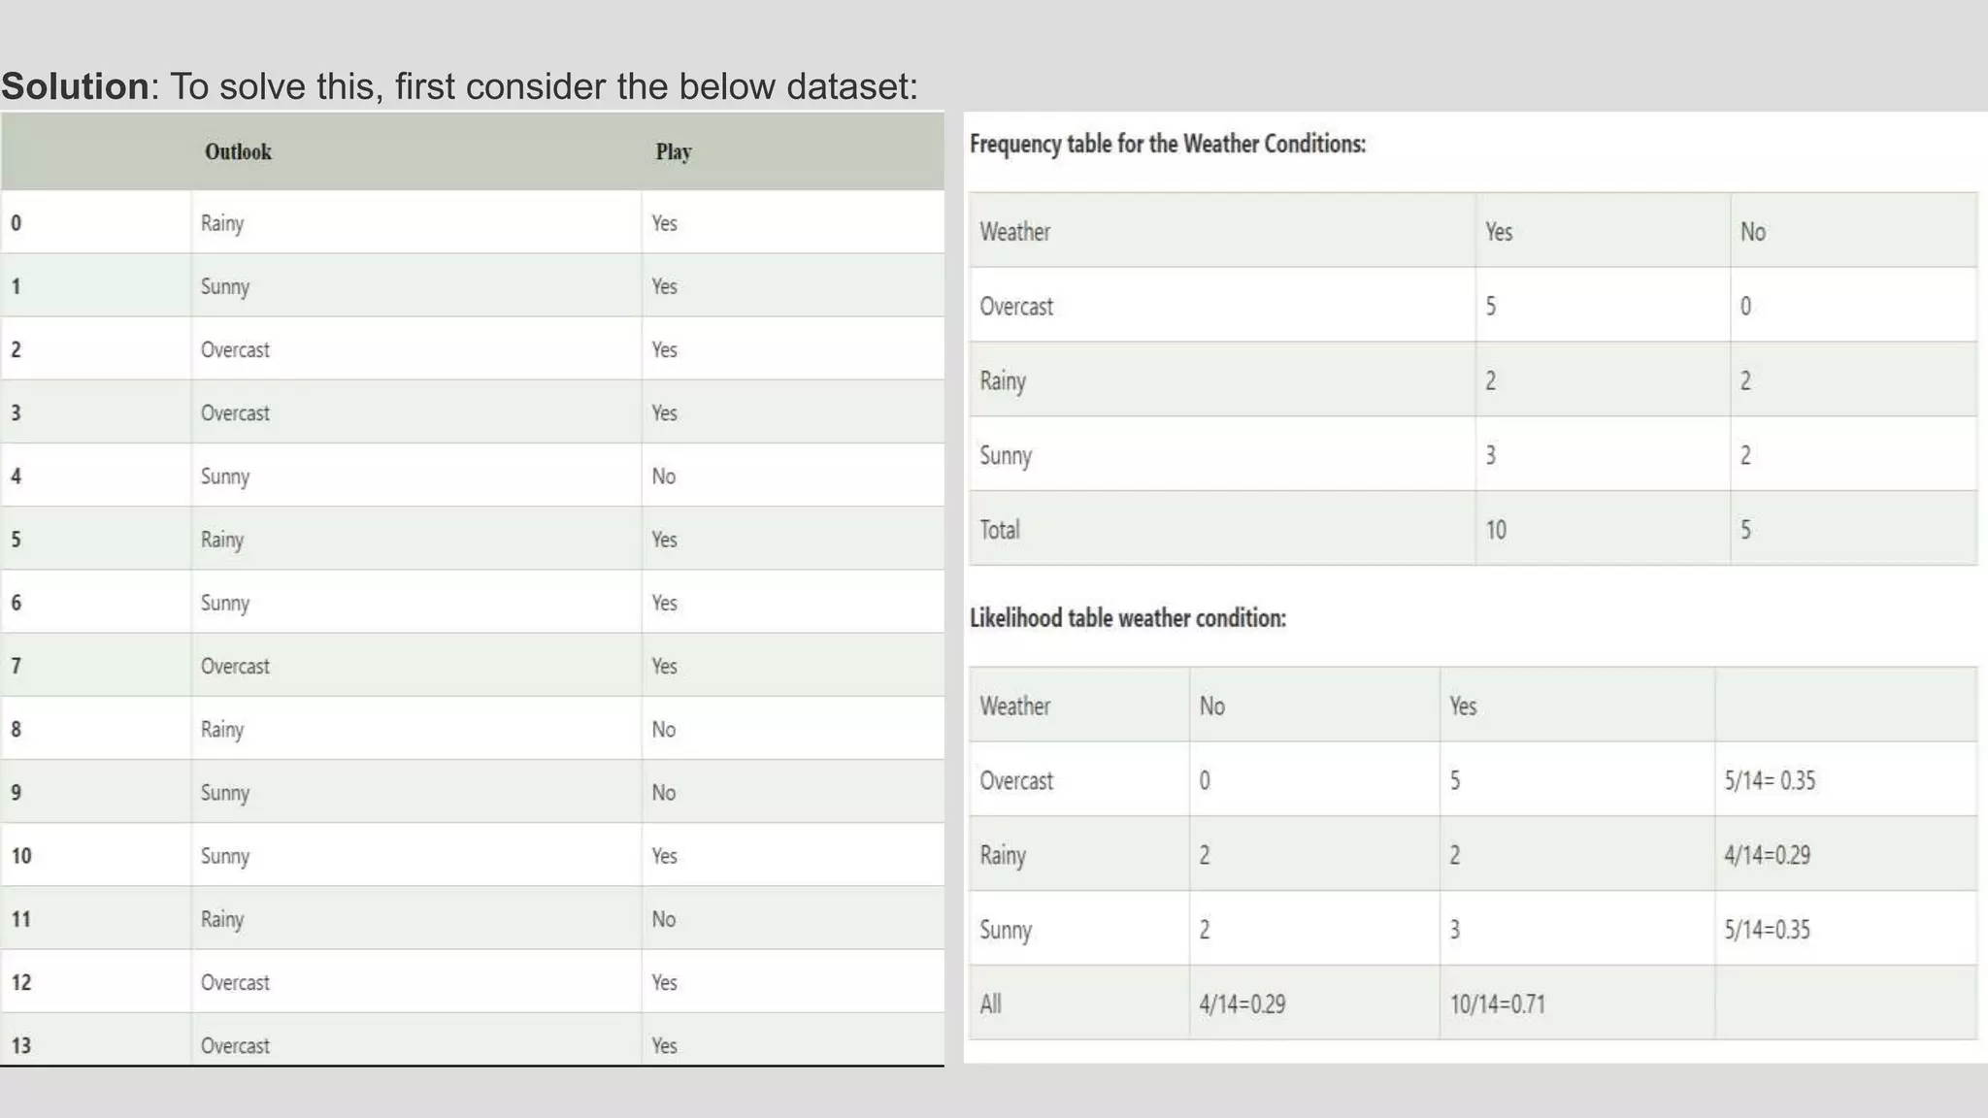This screenshot has width=1988, height=1118.
Task: Click 'Overcast' in dataset row 7
Action: coord(235,666)
